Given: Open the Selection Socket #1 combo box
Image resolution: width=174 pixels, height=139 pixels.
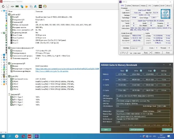Looking at the screenshot, I should pos(136,48).
